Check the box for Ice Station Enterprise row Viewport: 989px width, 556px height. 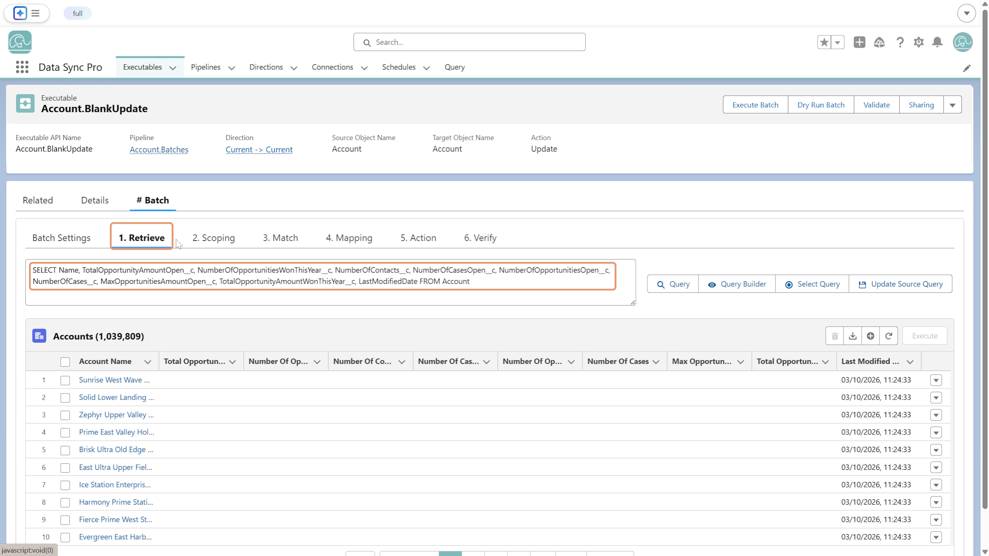(x=65, y=485)
